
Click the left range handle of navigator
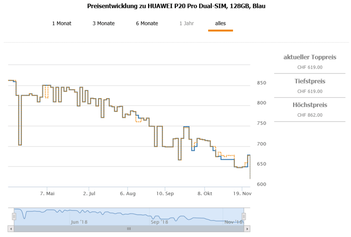pyautogui.click(x=14, y=216)
